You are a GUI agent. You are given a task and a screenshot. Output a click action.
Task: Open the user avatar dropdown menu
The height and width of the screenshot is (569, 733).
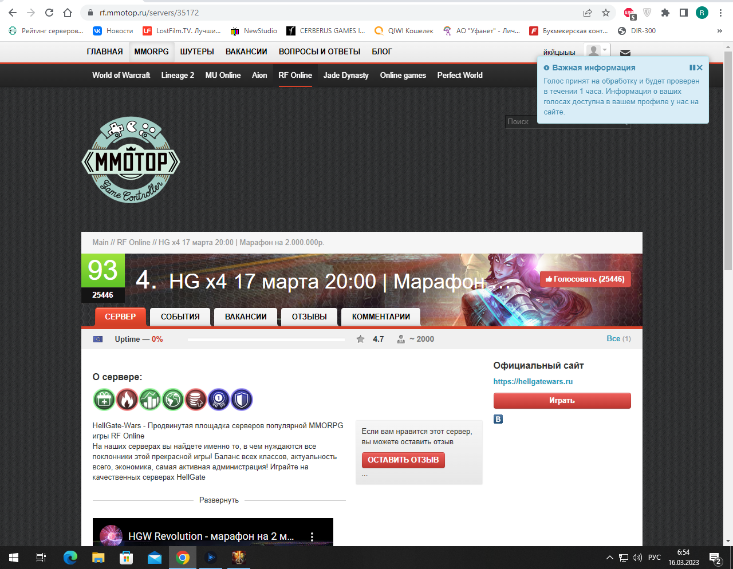[x=597, y=51]
